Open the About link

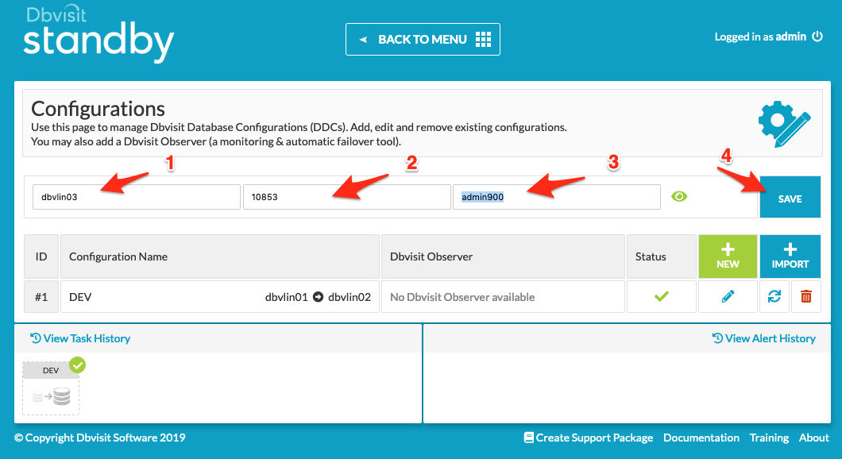[814, 438]
